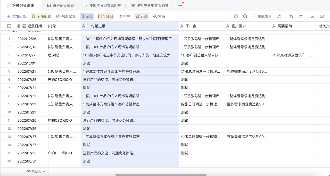This screenshot has width=330, height=176.
Task: Add a new view with plus icon
Action: (x=180, y=5)
